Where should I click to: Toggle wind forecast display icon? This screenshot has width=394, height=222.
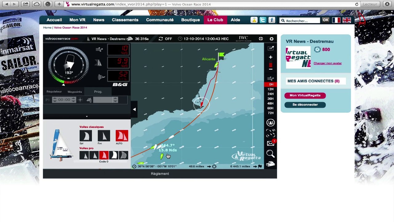pos(271,78)
